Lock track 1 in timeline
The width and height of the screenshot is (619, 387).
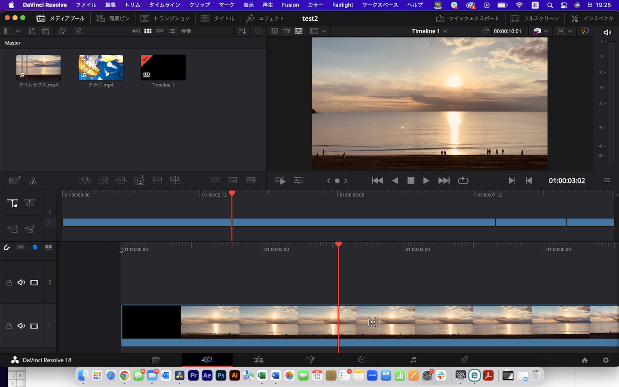[9, 326]
